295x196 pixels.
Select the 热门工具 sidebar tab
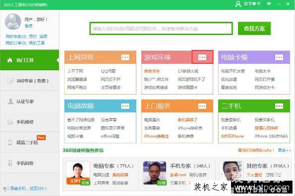pyautogui.click(x=30, y=60)
